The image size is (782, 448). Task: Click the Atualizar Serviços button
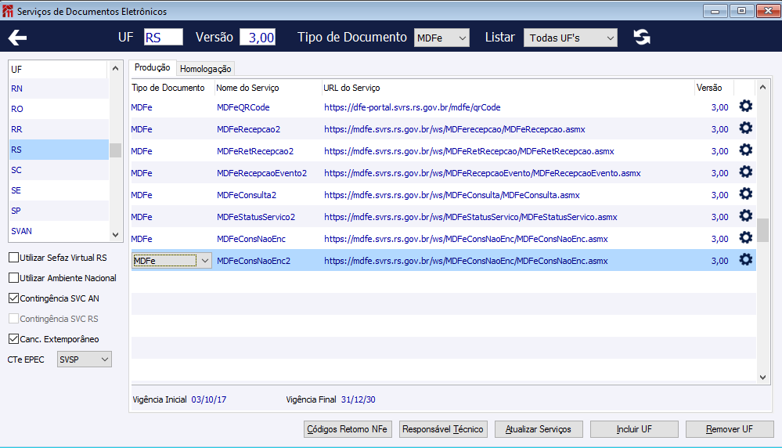[x=539, y=429]
